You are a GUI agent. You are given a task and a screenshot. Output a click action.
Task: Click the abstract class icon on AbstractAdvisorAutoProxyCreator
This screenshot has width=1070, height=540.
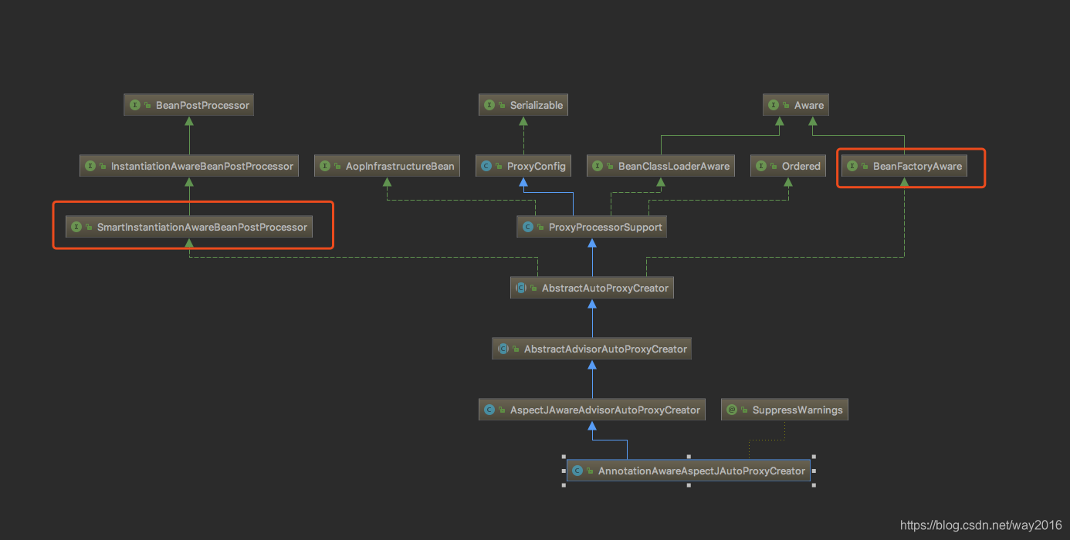[503, 349]
